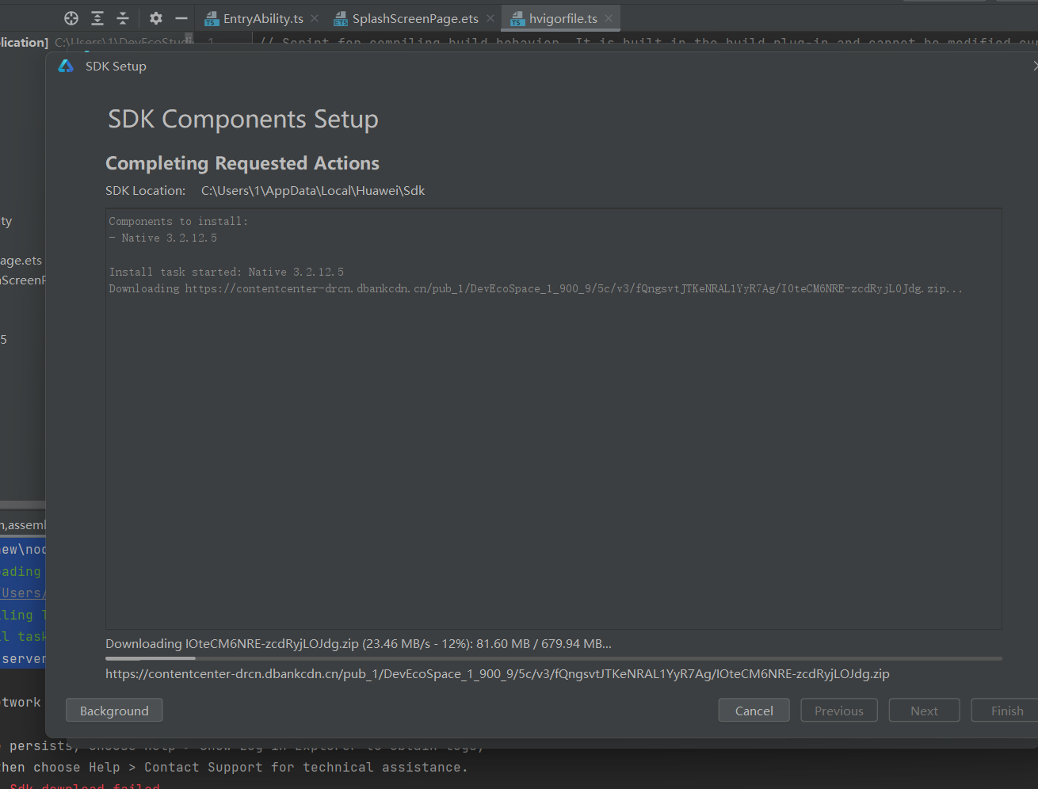Click the EntryAbility.ts file type icon
The height and width of the screenshot is (789, 1038).
coord(212,19)
